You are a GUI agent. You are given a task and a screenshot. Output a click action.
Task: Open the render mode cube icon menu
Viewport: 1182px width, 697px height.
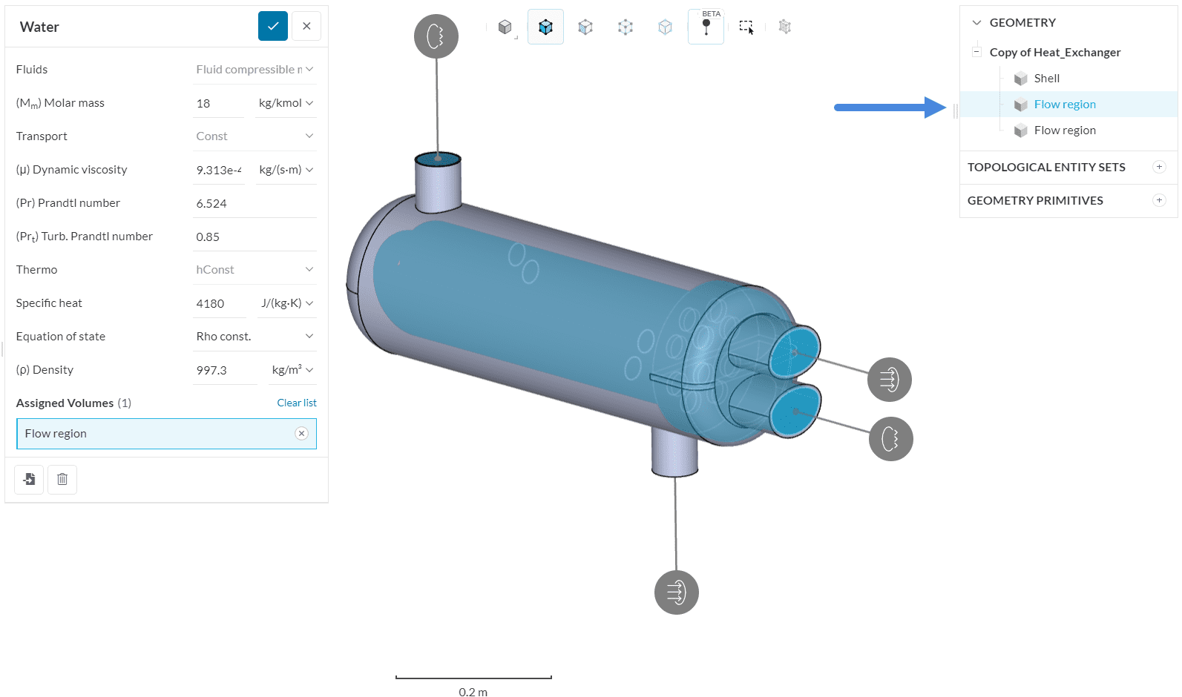tap(505, 27)
